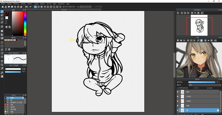The height and width of the screenshot is (115, 222).
Task: Click scroll-down arrow of the Layers list
Action: [220, 113]
